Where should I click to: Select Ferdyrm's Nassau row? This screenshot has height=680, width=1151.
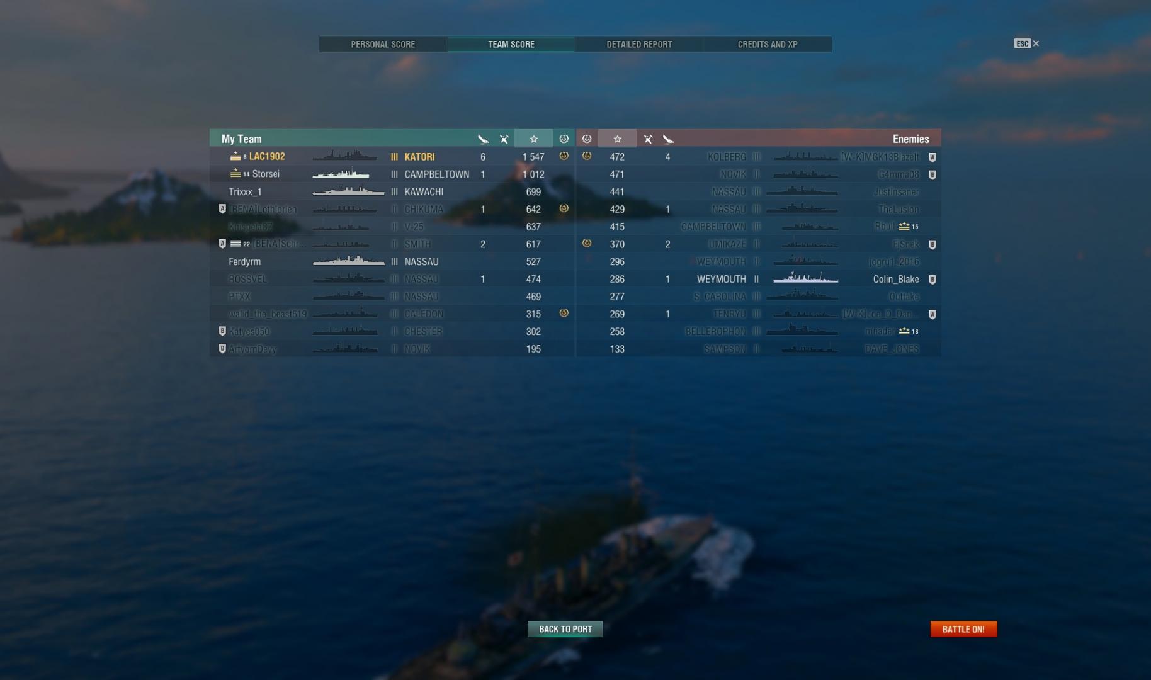pyautogui.click(x=392, y=261)
